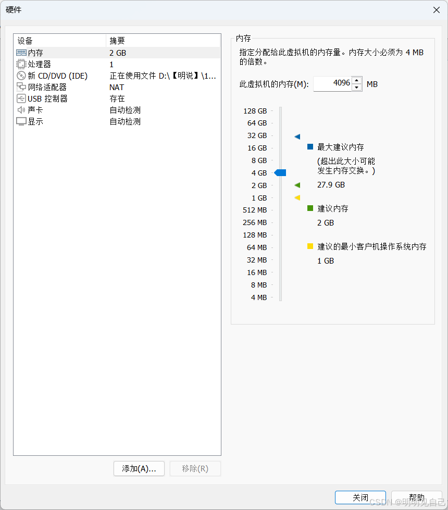
Task: Click the 256 MB slider scale label
Action: click(255, 222)
